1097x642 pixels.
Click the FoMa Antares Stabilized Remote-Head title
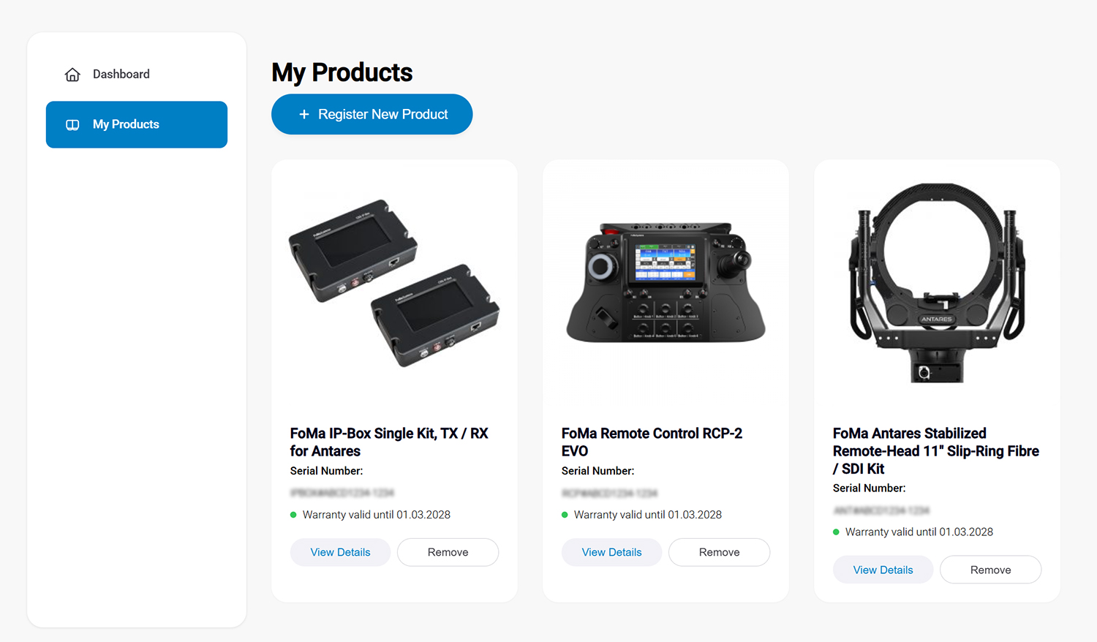coord(935,451)
